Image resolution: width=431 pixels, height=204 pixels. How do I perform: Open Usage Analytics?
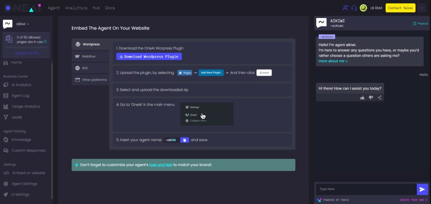pyautogui.click(x=22, y=106)
